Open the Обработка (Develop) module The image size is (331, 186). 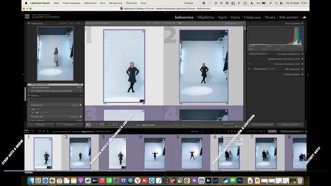coord(205,17)
